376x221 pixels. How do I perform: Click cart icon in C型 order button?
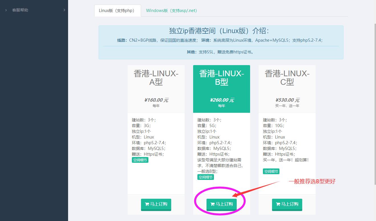point(278,204)
